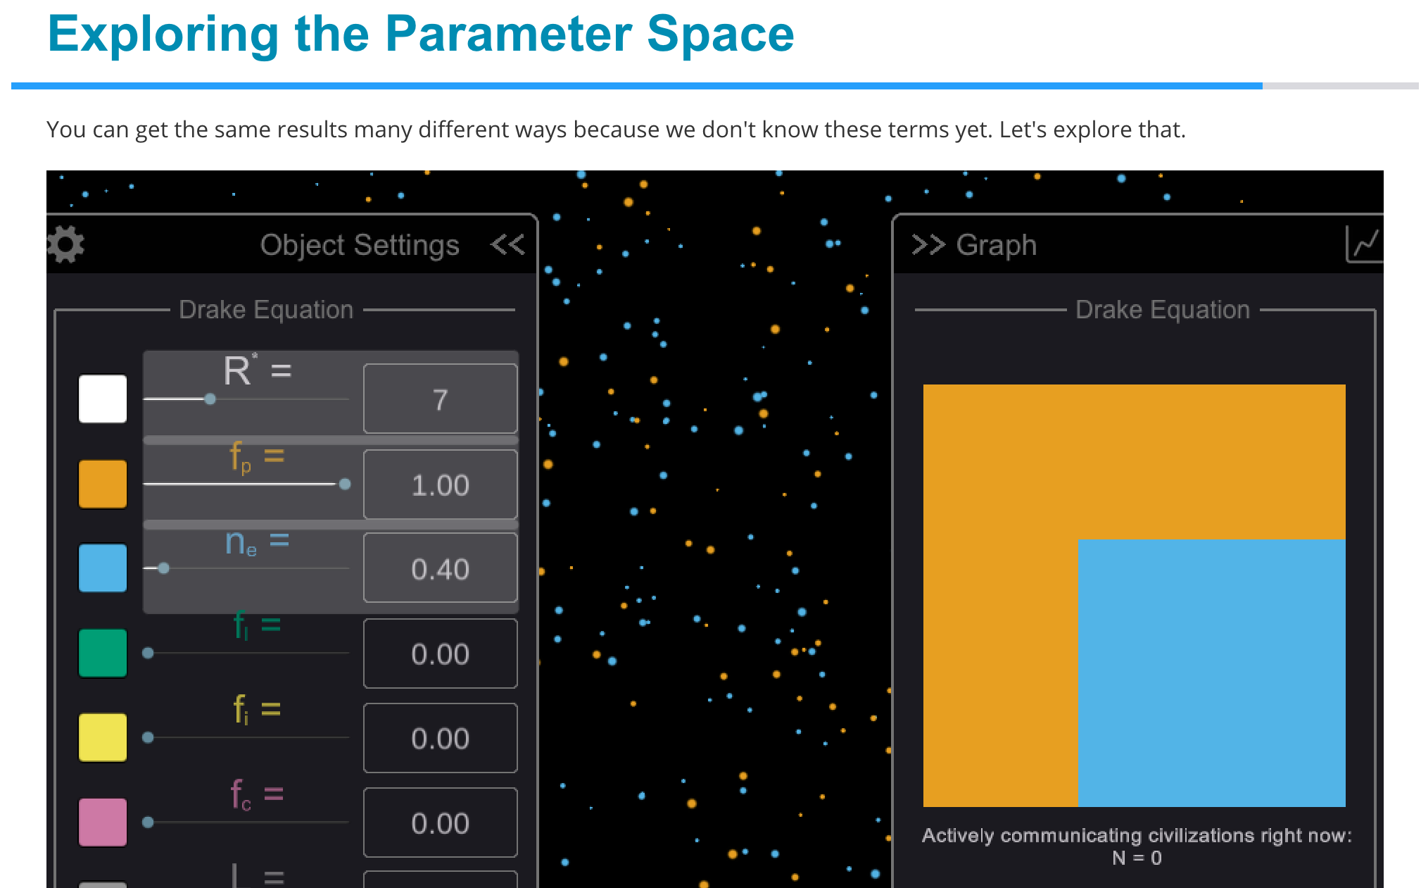The height and width of the screenshot is (888, 1421).
Task: Click the ne slider handle
Action: (x=163, y=568)
